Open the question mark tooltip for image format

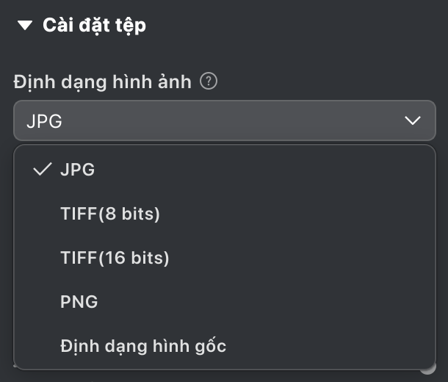(x=209, y=82)
